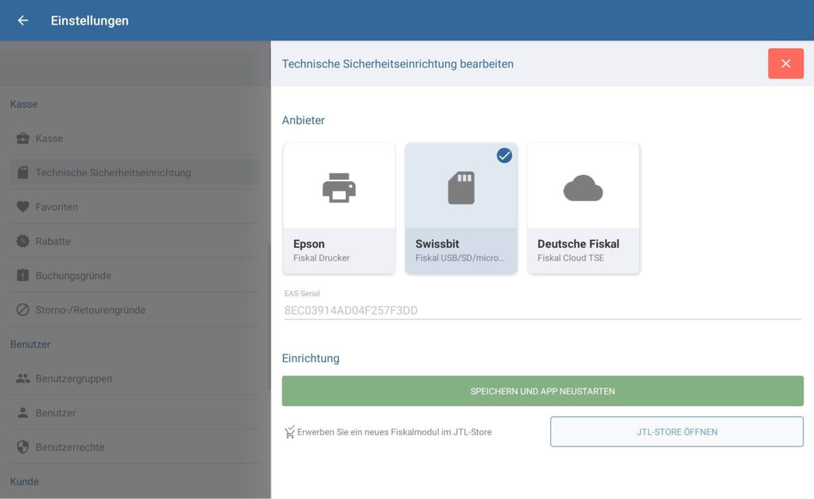Go back using the arrow in header
The image size is (814, 499).
(x=23, y=21)
